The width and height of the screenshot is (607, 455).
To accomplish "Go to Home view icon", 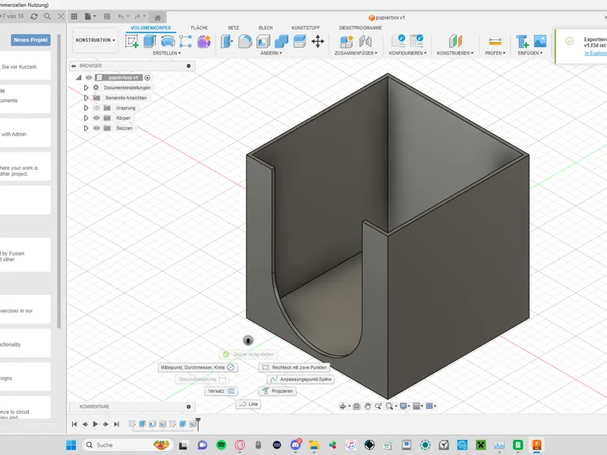I will click(158, 17).
